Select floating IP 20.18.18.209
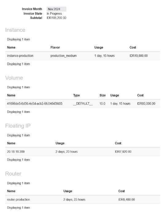 pyautogui.click(x=16, y=152)
